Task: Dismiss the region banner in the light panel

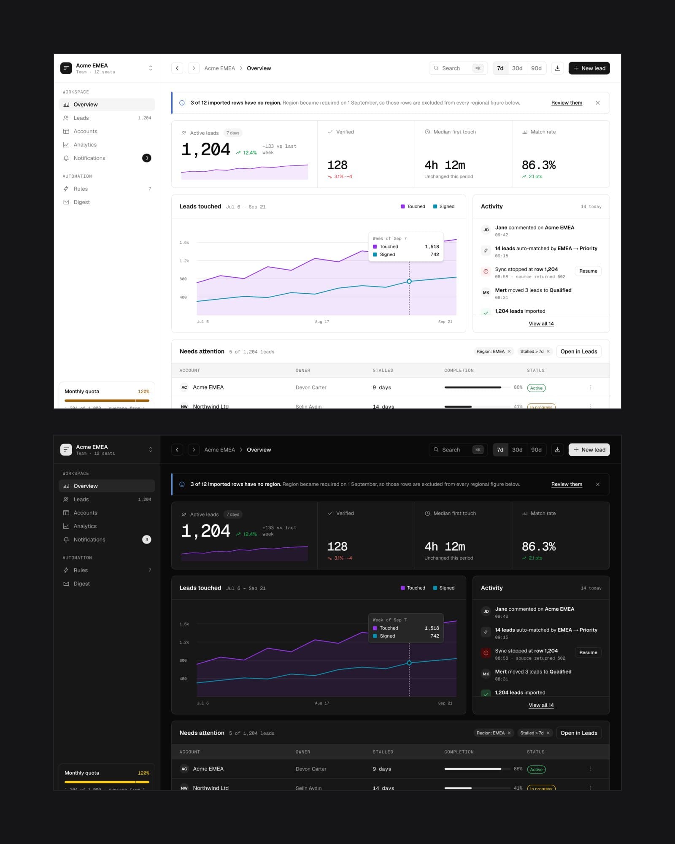Action: coord(597,103)
